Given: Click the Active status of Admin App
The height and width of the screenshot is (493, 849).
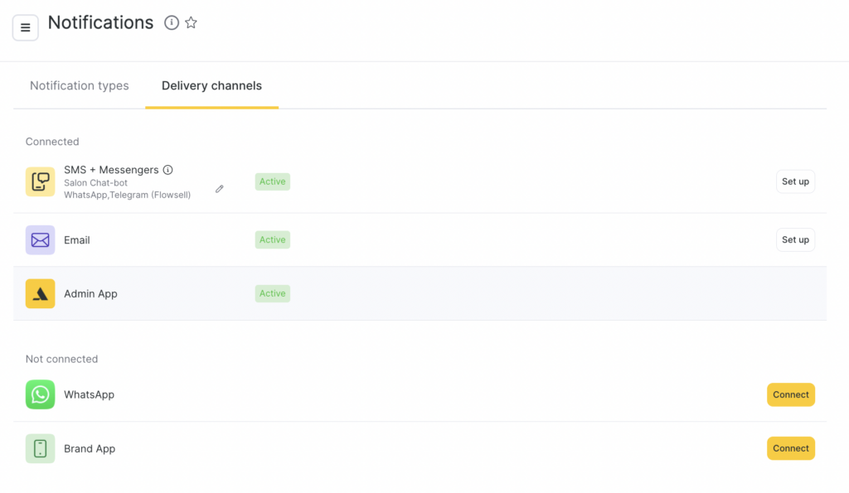Looking at the screenshot, I should point(272,293).
